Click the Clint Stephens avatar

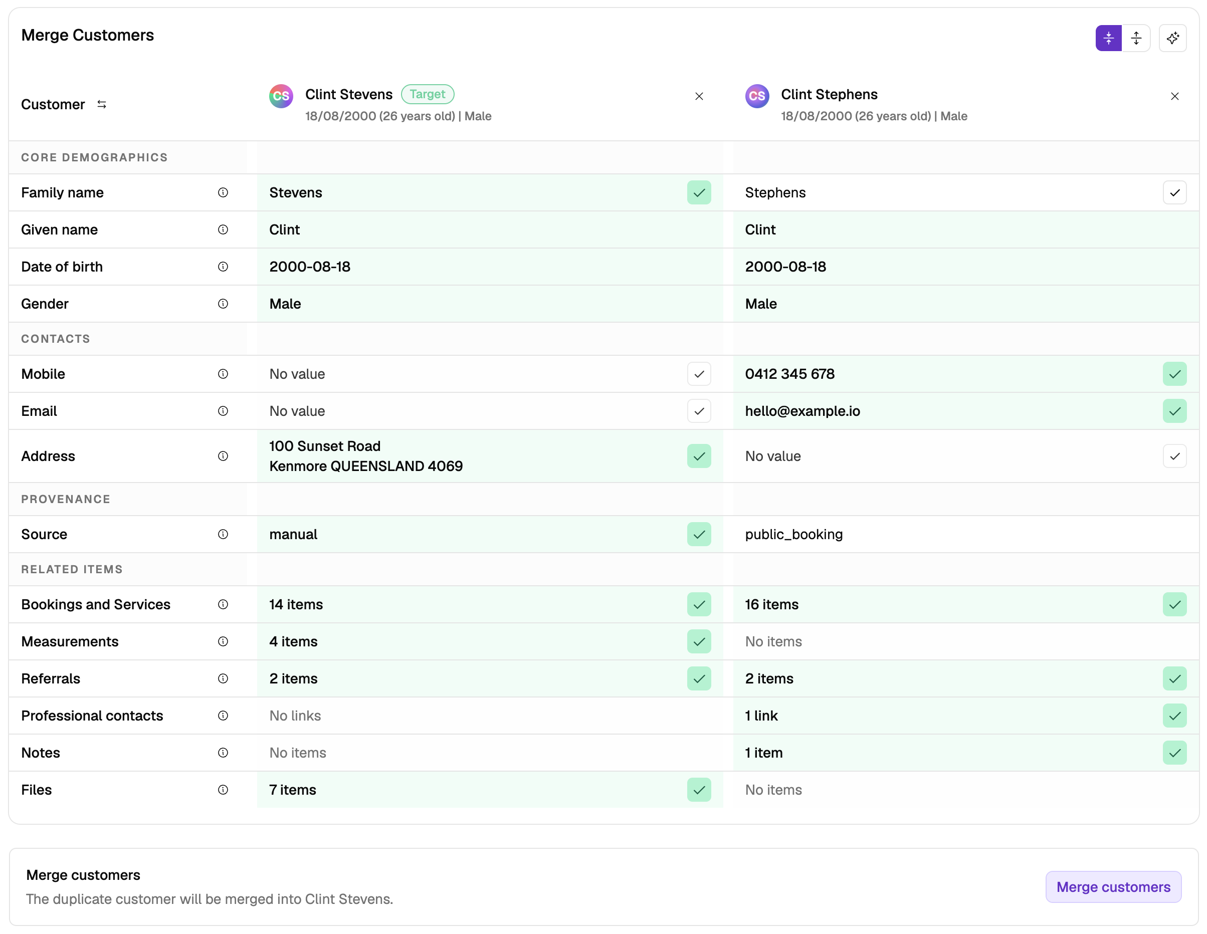pyautogui.click(x=756, y=96)
